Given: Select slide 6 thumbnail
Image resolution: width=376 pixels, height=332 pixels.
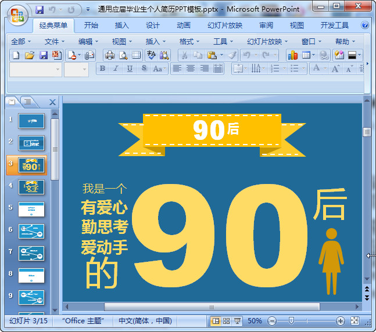Looking at the screenshot, I should pyautogui.click(x=31, y=231).
